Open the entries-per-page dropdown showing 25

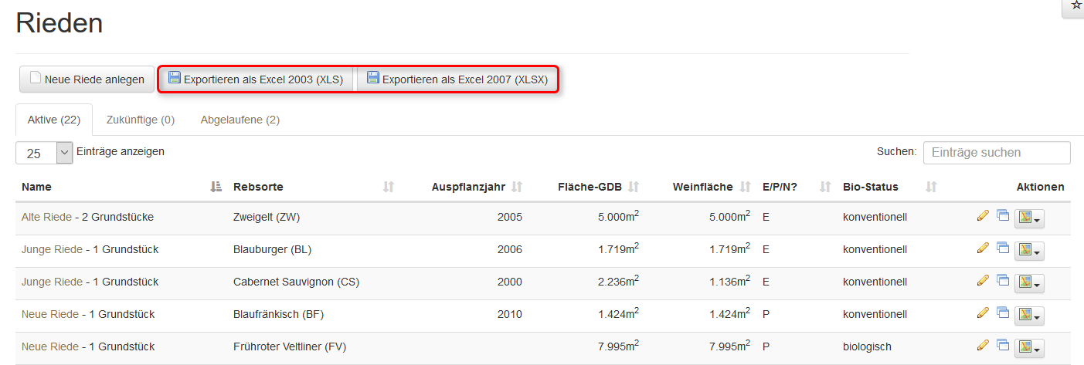pyautogui.click(x=44, y=153)
